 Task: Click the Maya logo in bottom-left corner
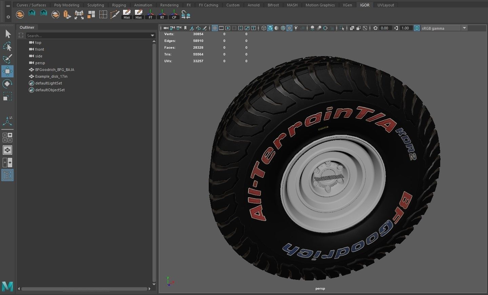pos(7,286)
